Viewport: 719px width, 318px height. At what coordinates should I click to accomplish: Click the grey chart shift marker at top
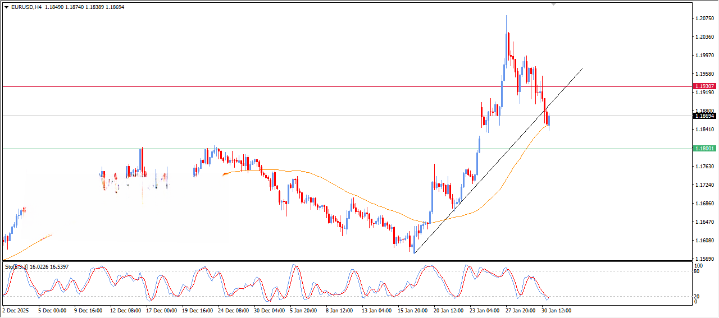pyautogui.click(x=554, y=4)
